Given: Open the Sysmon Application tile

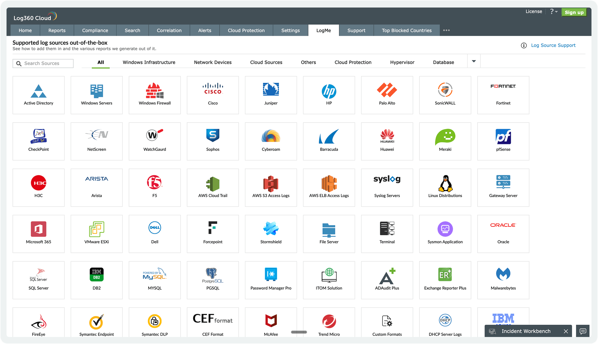Looking at the screenshot, I should point(445,234).
